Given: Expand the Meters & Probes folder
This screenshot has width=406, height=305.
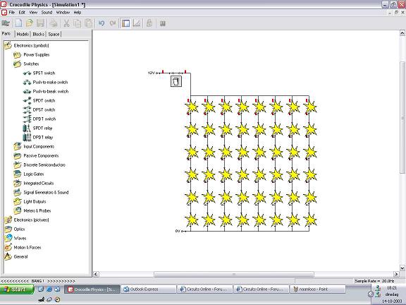Looking at the screenshot, I should [x=18, y=210].
